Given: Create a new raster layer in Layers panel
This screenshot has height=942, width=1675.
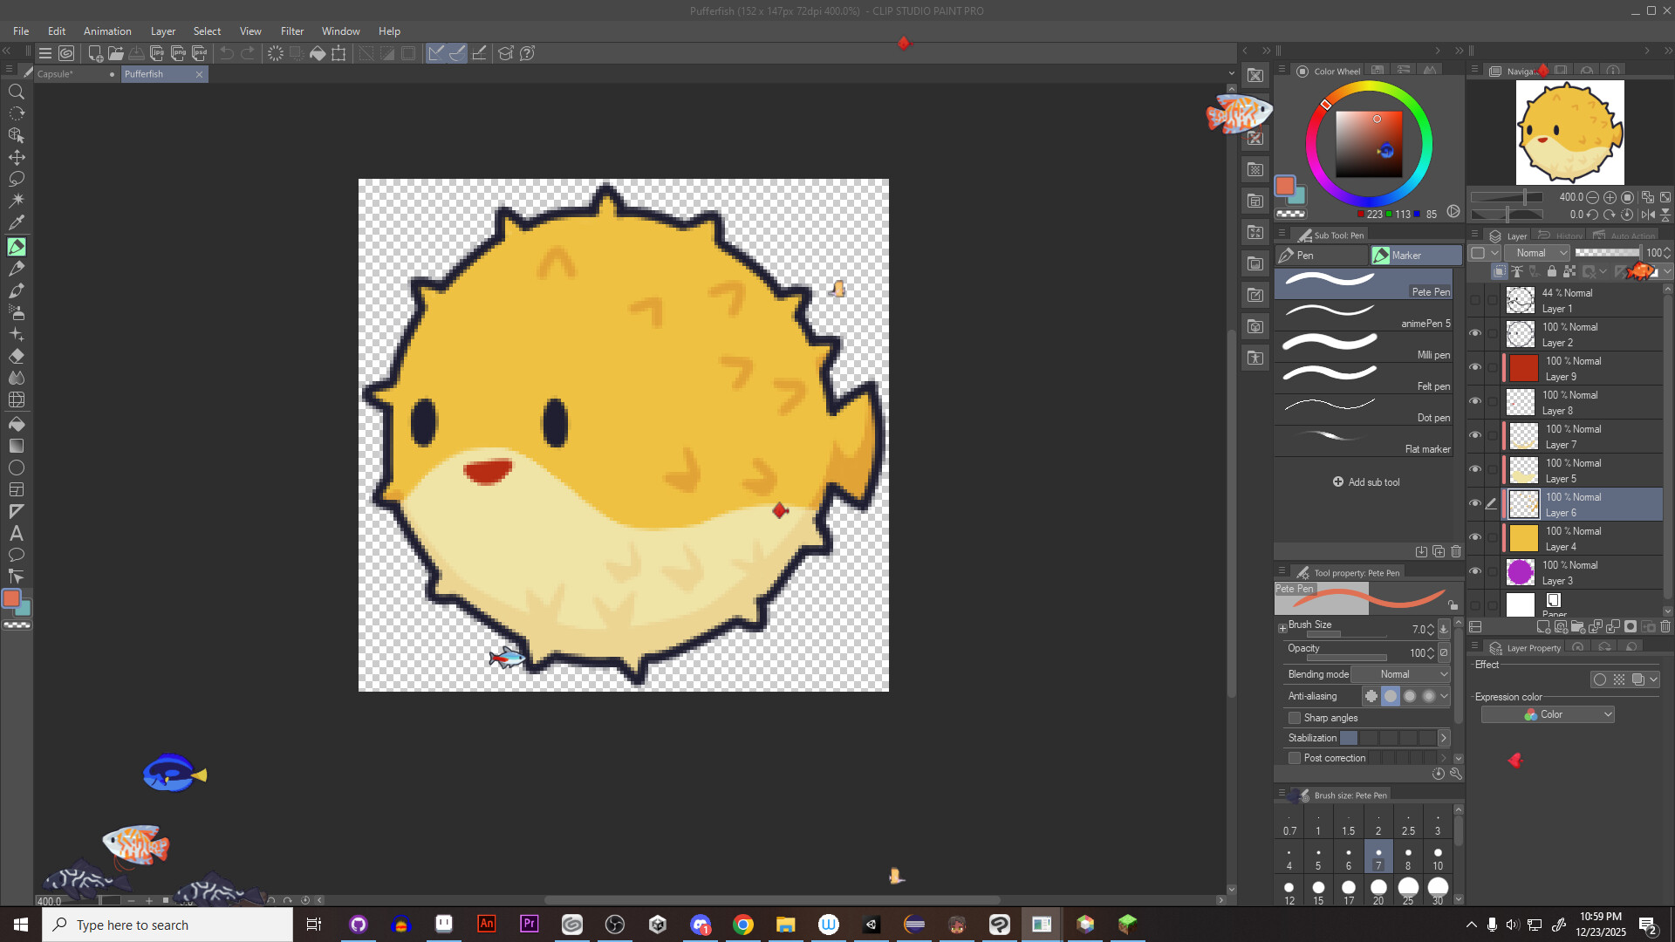Looking at the screenshot, I should coord(1542,627).
